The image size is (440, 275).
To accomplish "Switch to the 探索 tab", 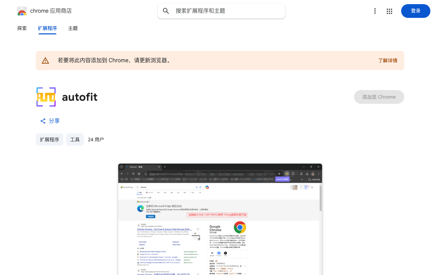I will pos(22,28).
